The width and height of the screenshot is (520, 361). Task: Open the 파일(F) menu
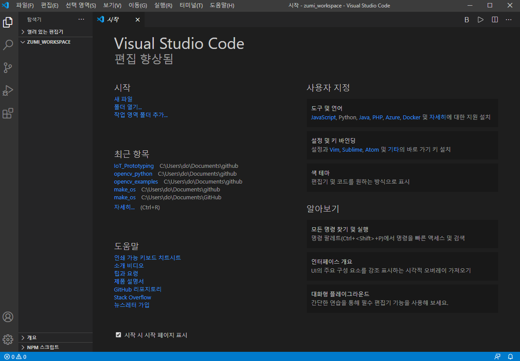(25, 6)
